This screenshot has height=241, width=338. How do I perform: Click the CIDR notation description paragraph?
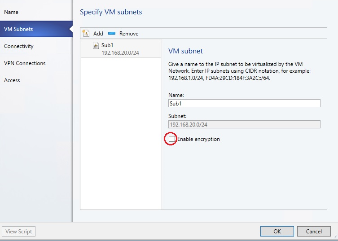[x=239, y=71]
